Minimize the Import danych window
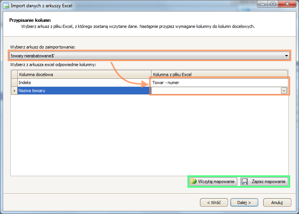The image size is (299, 214). pos(263,4)
